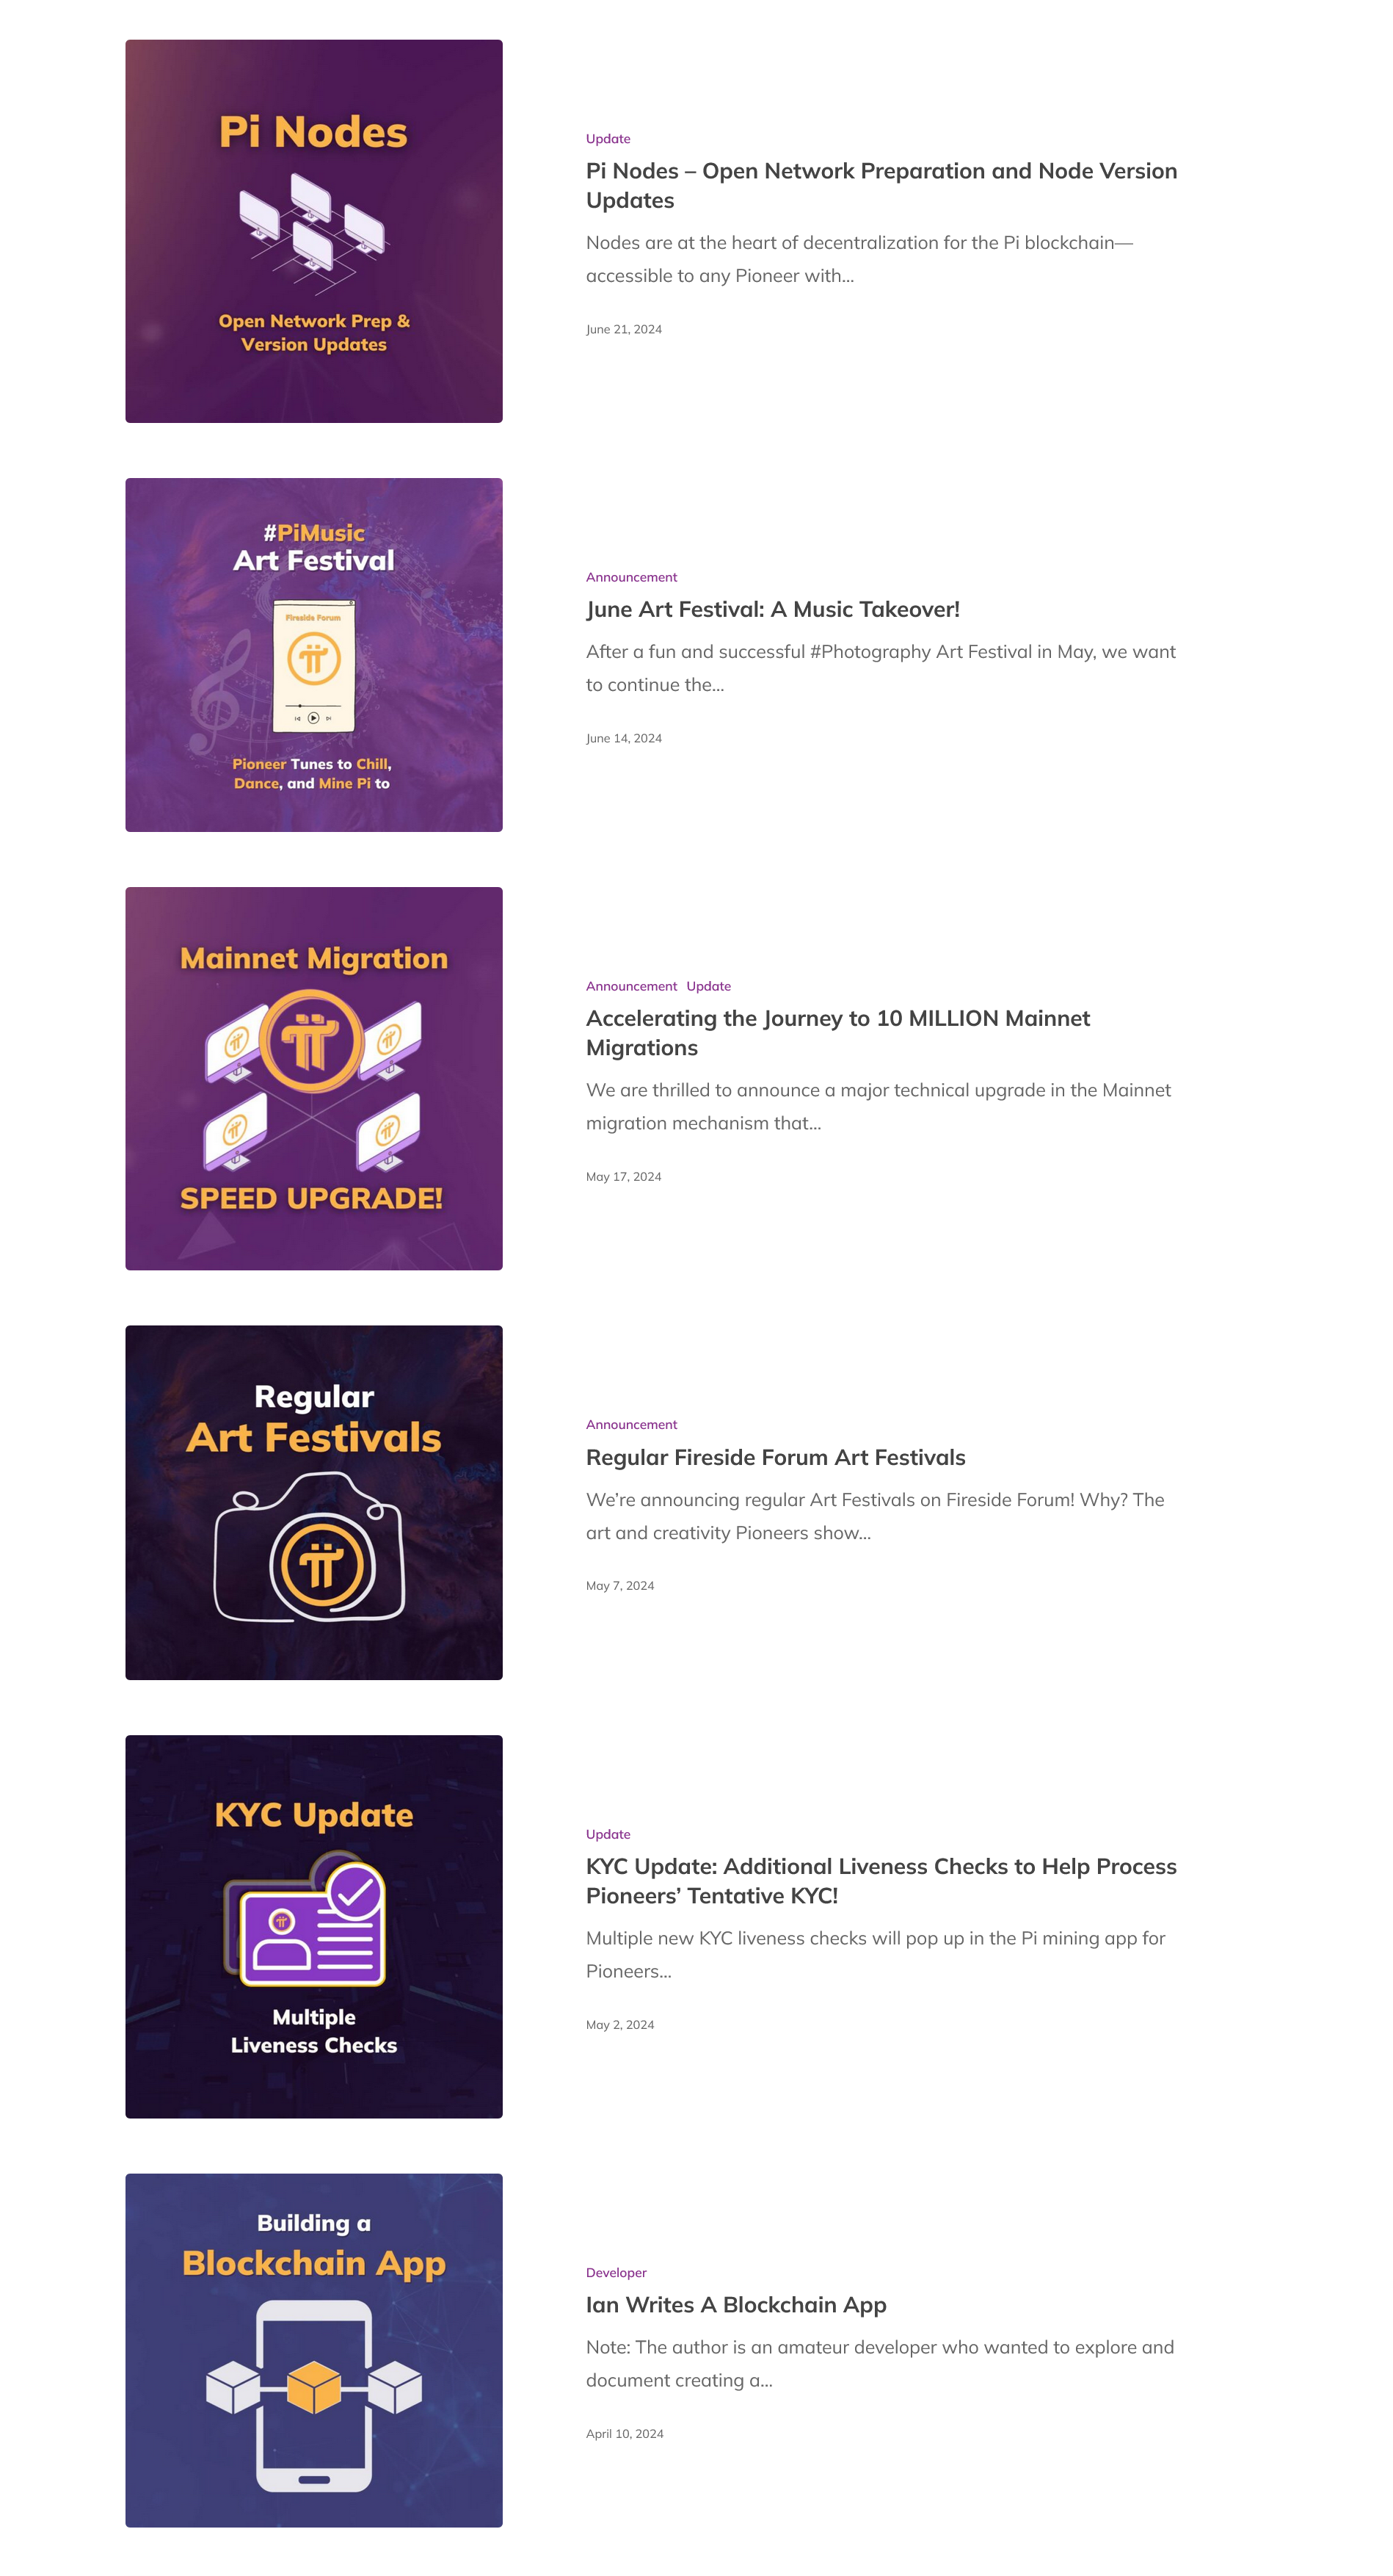Open the Pi Nodes thumbnail image
The width and height of the screenshot is (1393, 2576).
[x=314, y=231]
